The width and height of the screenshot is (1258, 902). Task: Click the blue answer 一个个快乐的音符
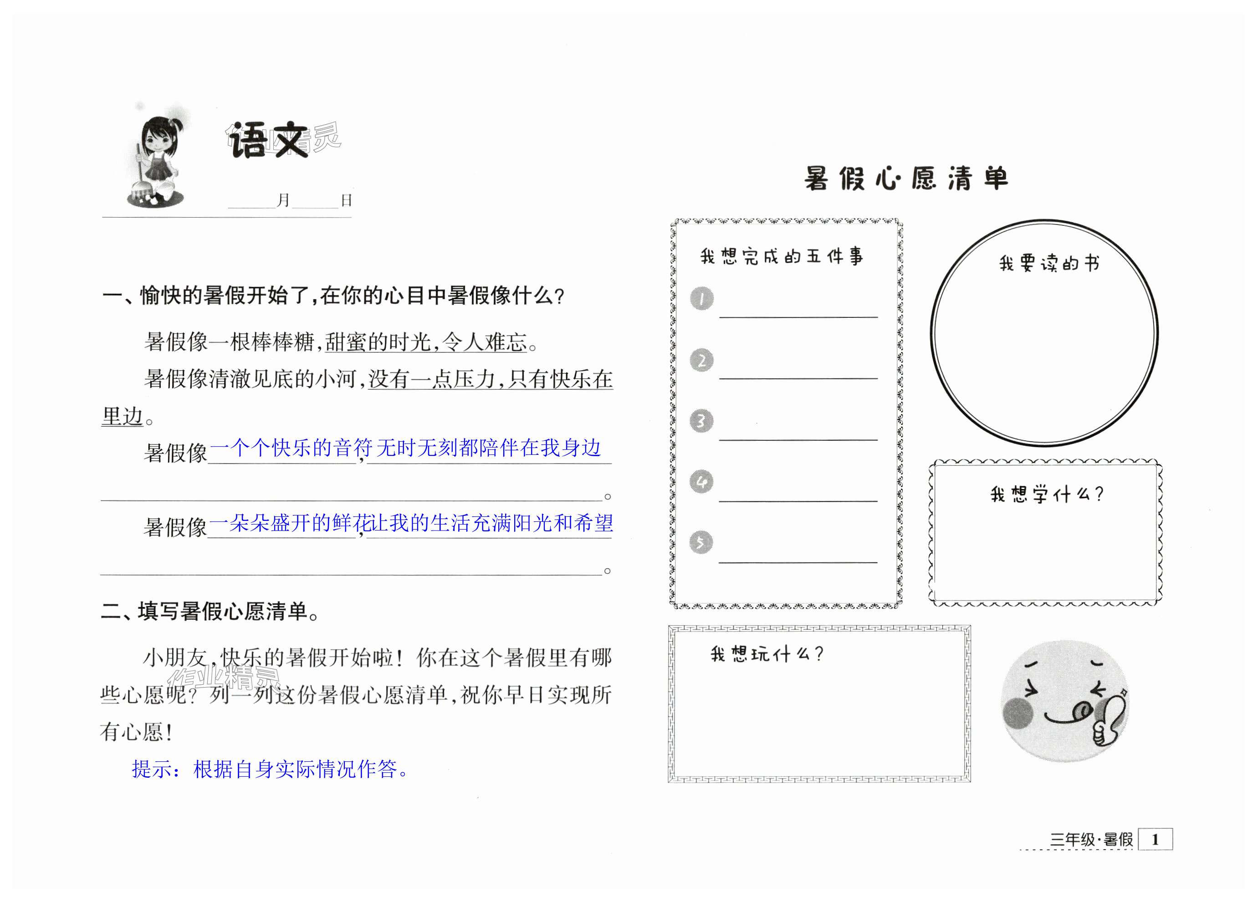point(291,448)
